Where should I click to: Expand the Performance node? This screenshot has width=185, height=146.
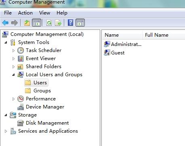pos(13,99)
